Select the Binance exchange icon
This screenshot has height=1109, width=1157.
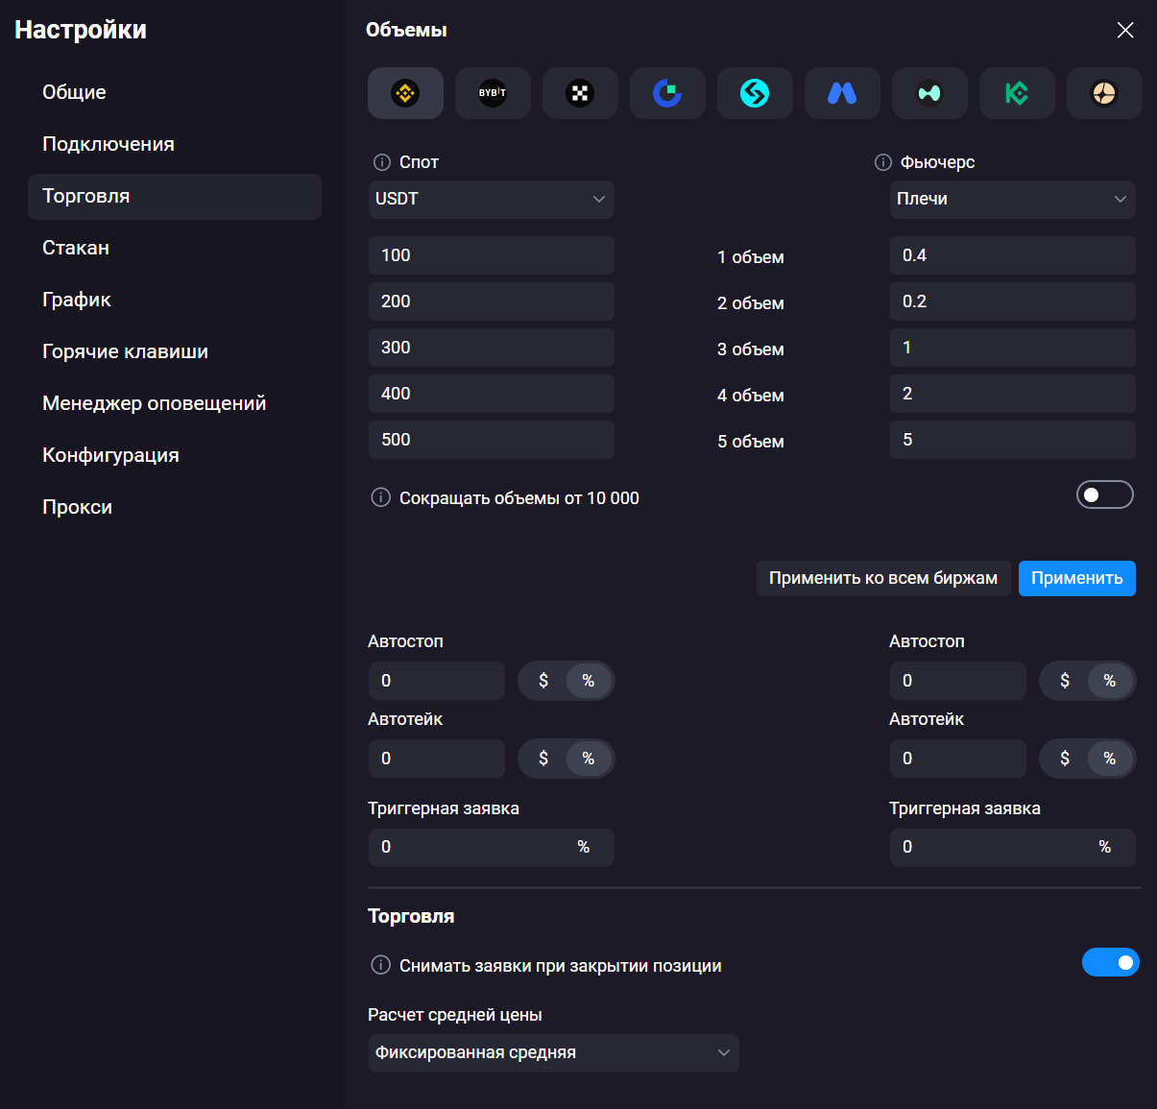(405, 93)
